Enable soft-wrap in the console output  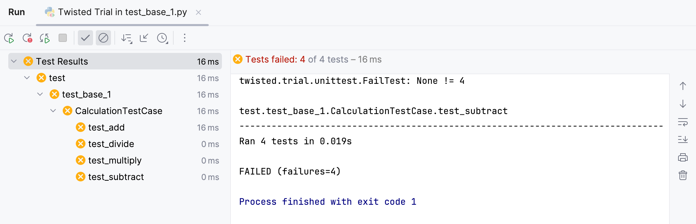pos(683,122)
